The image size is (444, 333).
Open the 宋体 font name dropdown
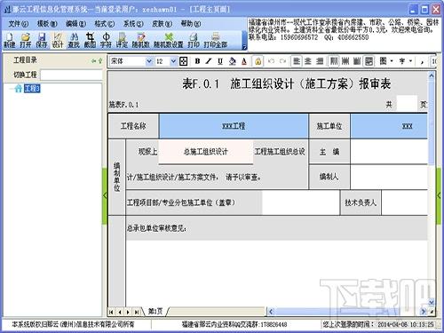pyautogui.click(x=149, y=61)
